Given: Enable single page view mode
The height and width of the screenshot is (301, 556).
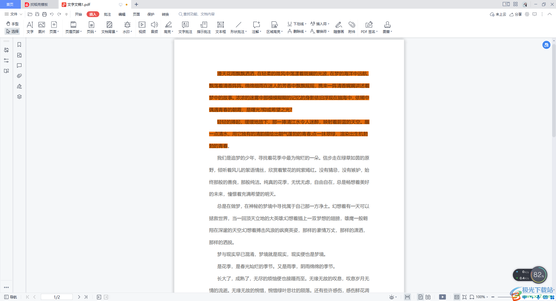Looking at the screenshot, I should point(421,297).
